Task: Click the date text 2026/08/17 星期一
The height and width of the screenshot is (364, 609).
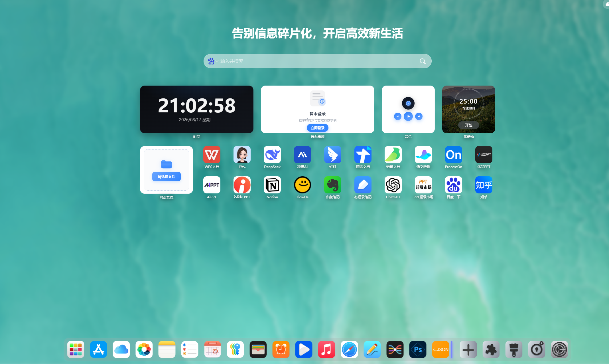Action: coord(197,120)
